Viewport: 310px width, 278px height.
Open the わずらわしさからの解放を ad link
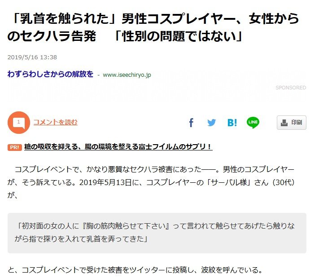point(50,74)
